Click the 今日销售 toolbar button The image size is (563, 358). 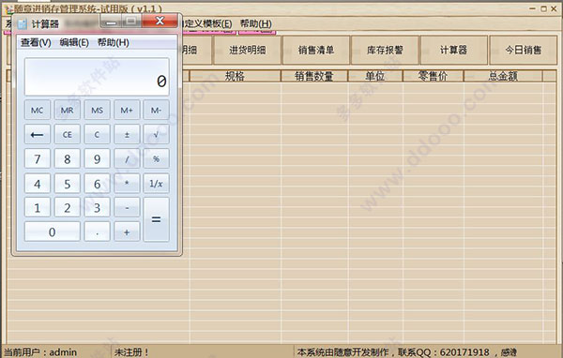524,51
